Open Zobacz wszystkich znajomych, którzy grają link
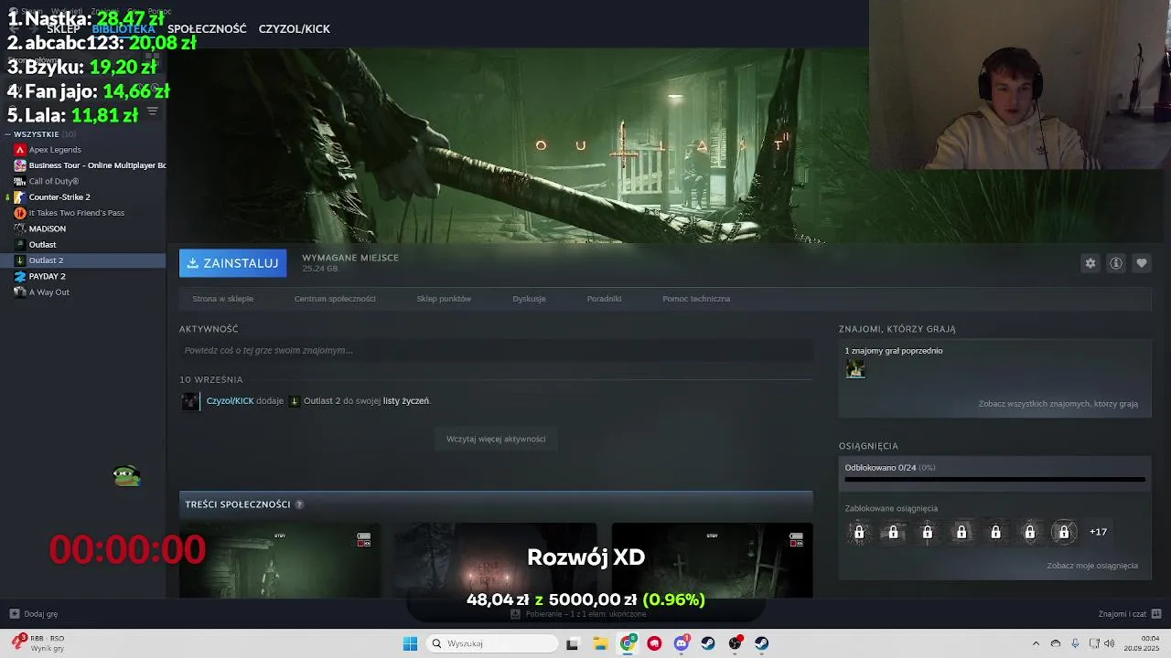Screen dimensions: 1171x658 coord(1058,404)
